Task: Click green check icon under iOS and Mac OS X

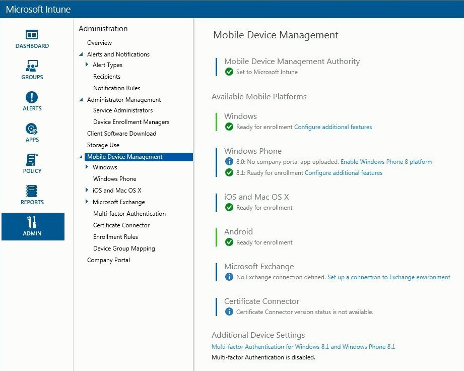Action: (x=229, y=208)
